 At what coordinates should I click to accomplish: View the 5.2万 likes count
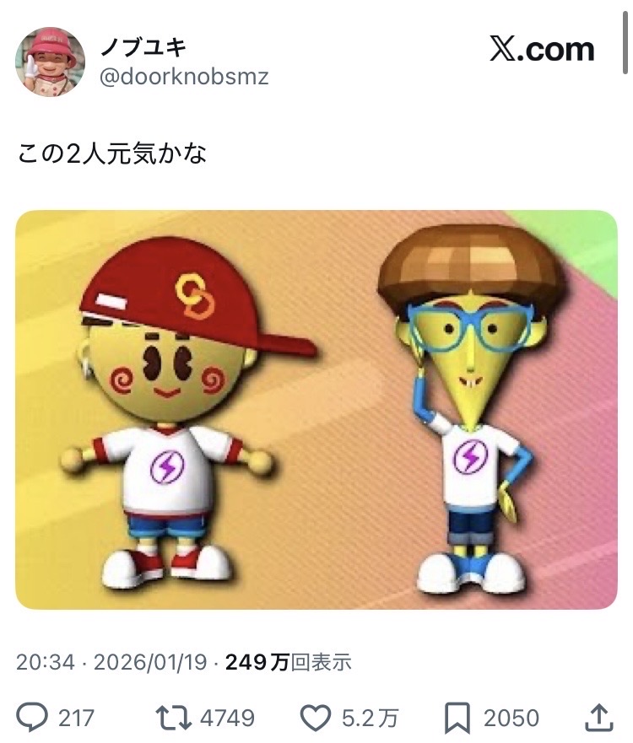pyautogui.click(x=370, y=719)
